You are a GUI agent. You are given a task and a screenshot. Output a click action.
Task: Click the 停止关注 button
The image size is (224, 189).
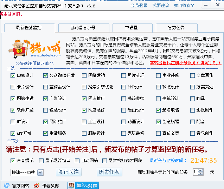pyautogui.click(x=69, y=172)
